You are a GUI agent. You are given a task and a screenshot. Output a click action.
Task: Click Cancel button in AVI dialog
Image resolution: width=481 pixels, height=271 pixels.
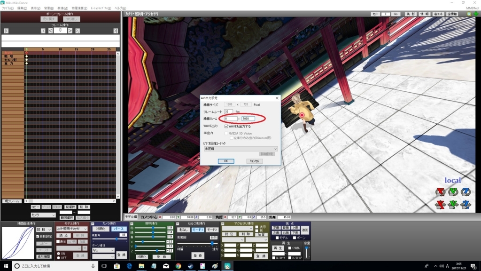pos(254,161)
